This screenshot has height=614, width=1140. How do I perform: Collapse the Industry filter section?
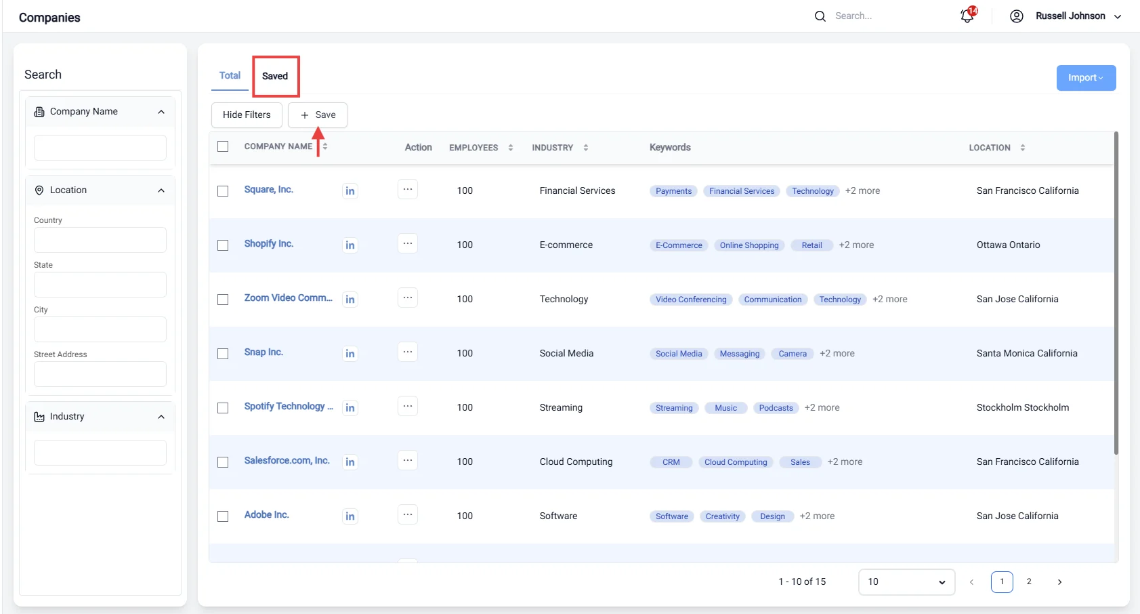[x=161, y=417]
